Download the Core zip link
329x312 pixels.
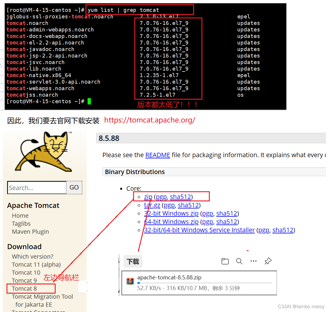pos(148,197)
